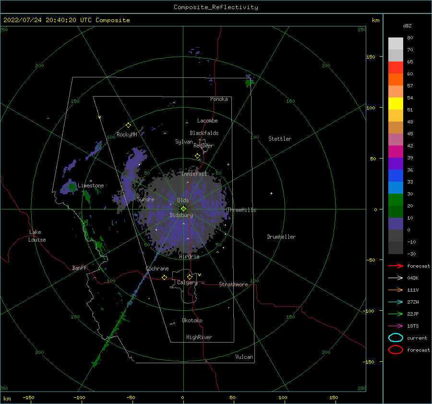Click the red forecast arrow in legend

(396, 266)
